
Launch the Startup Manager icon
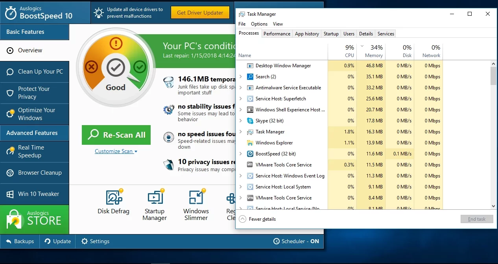pyautogui.click(x=155, y=197)
